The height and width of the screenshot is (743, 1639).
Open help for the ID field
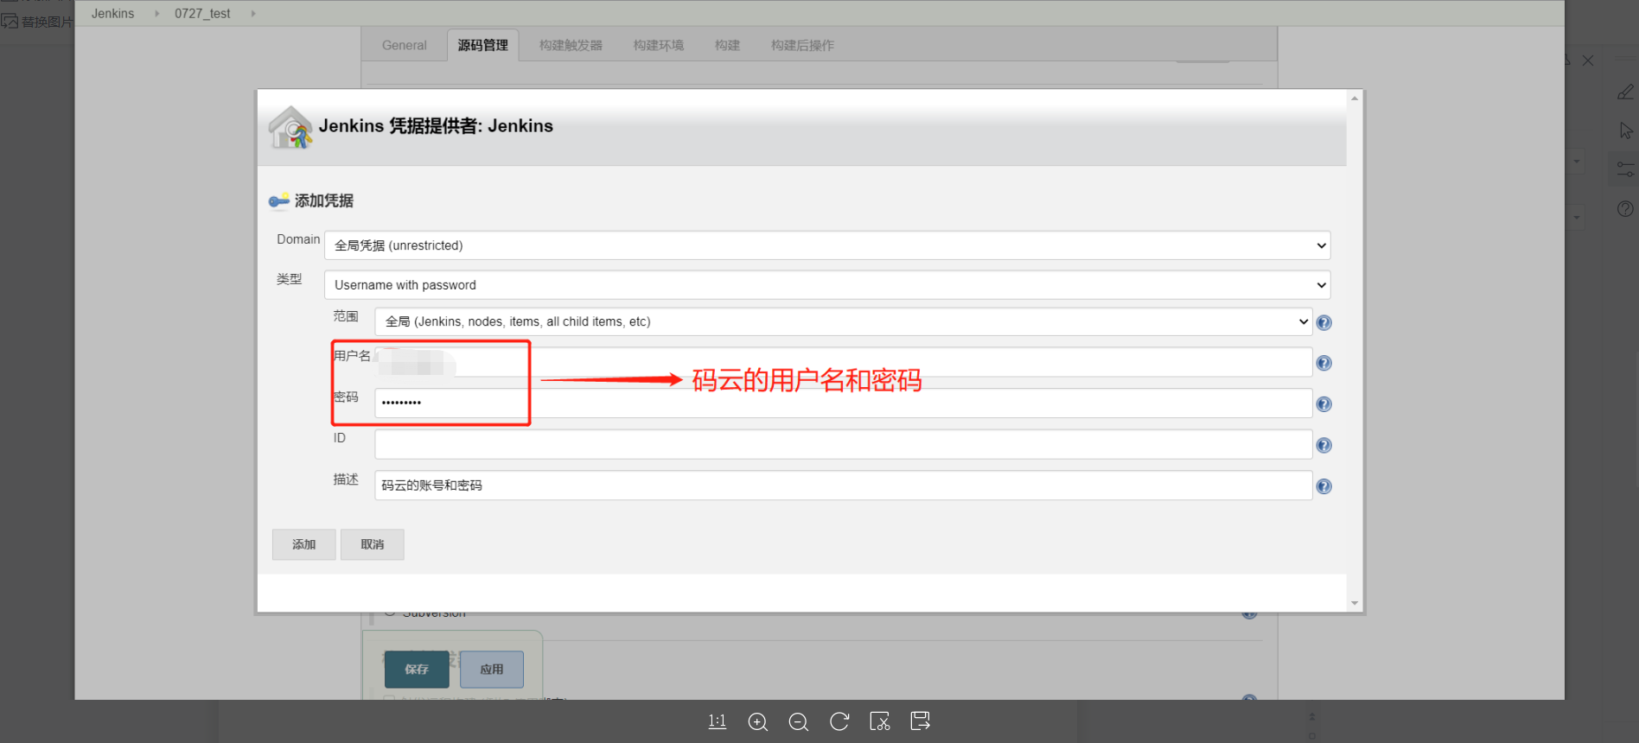point(1323,446)
